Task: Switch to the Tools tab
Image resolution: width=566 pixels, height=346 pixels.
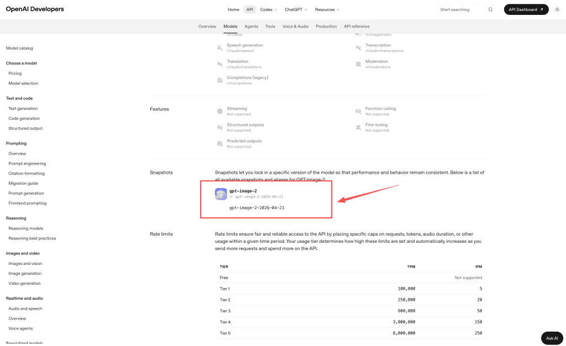Action: click(x=270, y=26)
